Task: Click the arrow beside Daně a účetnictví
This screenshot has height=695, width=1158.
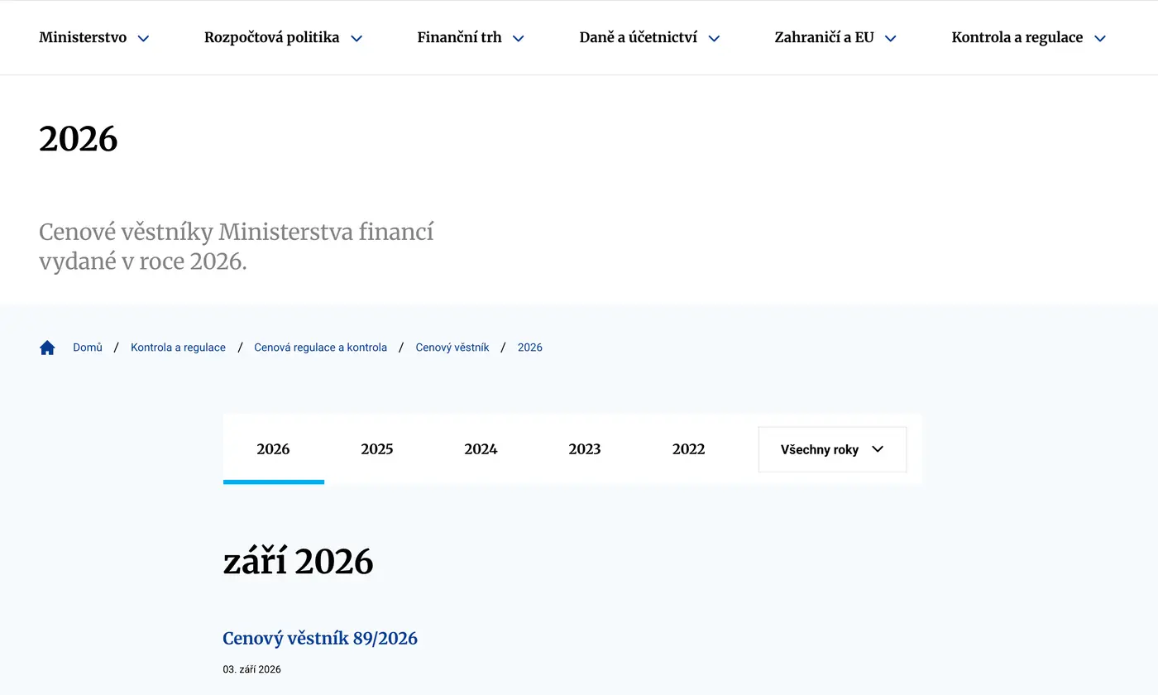Action: pos(714,38)
